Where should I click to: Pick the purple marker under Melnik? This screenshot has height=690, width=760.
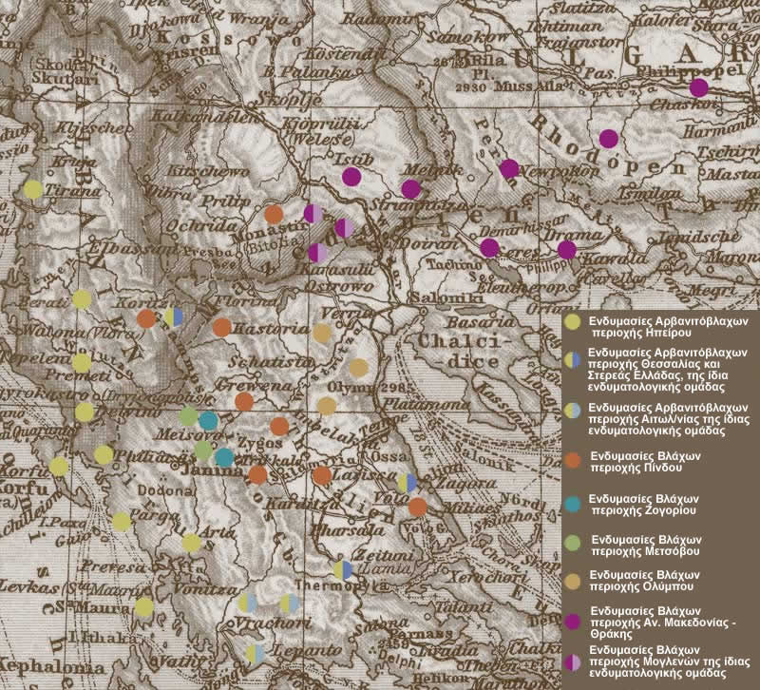coord(411,189)
